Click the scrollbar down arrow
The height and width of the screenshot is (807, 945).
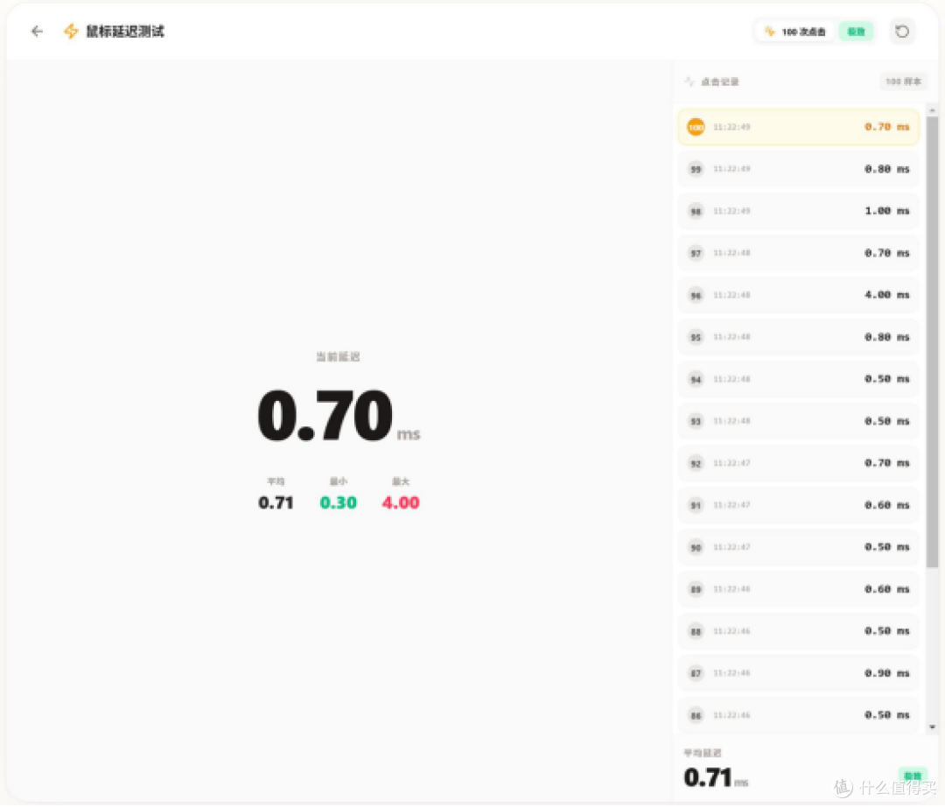click(932, 726)
